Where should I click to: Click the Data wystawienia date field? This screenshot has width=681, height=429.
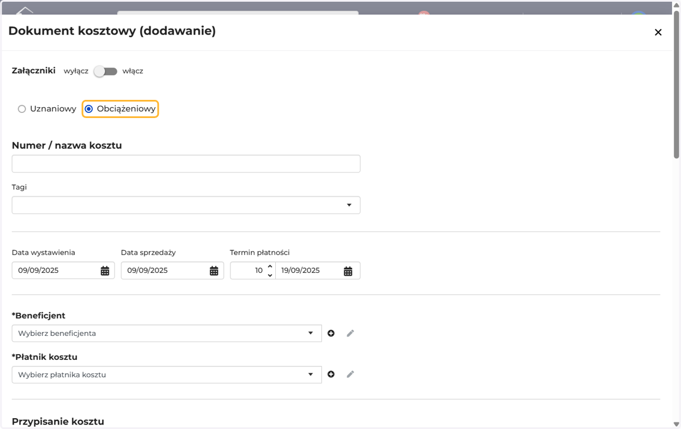point(63,271)
